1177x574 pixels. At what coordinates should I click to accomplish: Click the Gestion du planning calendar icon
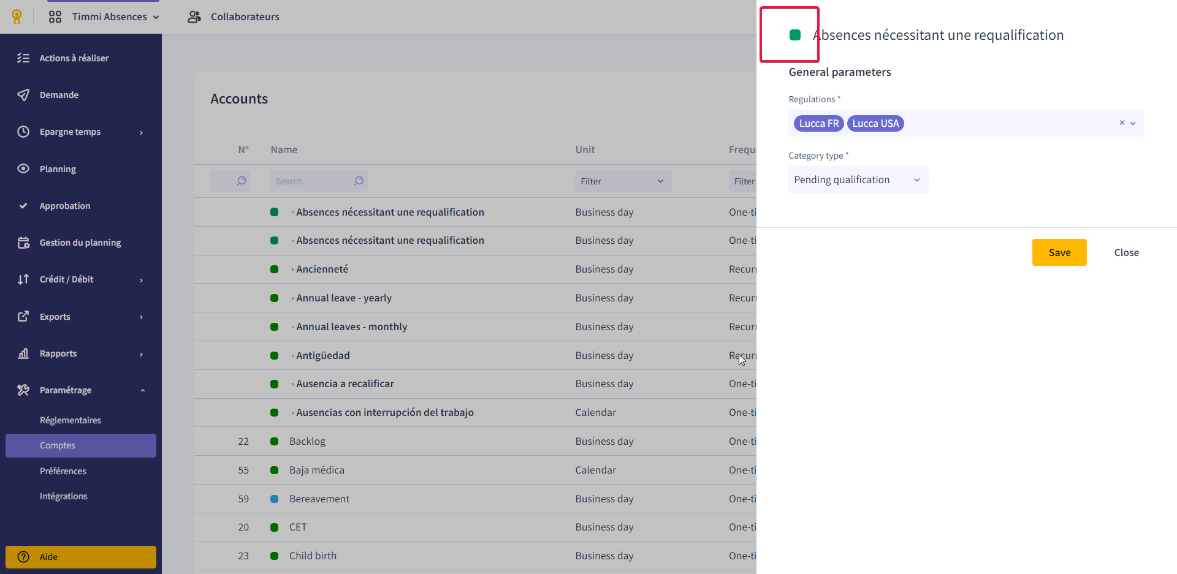[23, 243]
